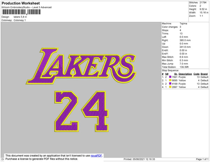This screenshot has height=162, width=210.
Task: Click the 'Description' column header
Action: tap(185, 74)
